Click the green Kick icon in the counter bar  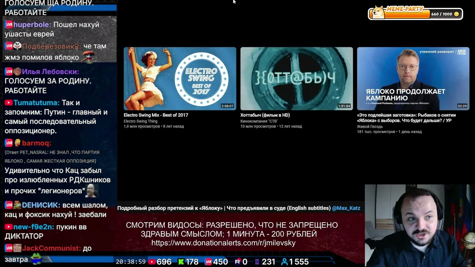pyautogui.click(x=181, y=262)
